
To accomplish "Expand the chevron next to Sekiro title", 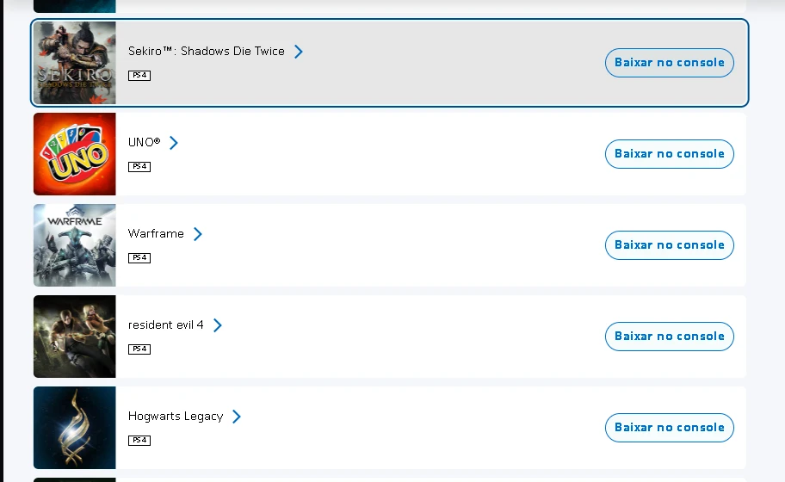I will pos(299,52).
